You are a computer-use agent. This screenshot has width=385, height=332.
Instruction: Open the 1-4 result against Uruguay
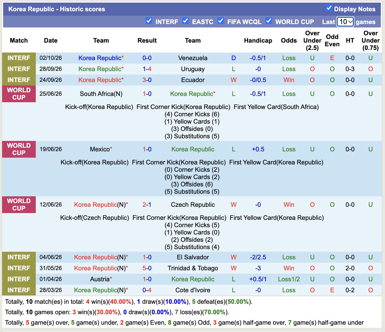point(147,69)
